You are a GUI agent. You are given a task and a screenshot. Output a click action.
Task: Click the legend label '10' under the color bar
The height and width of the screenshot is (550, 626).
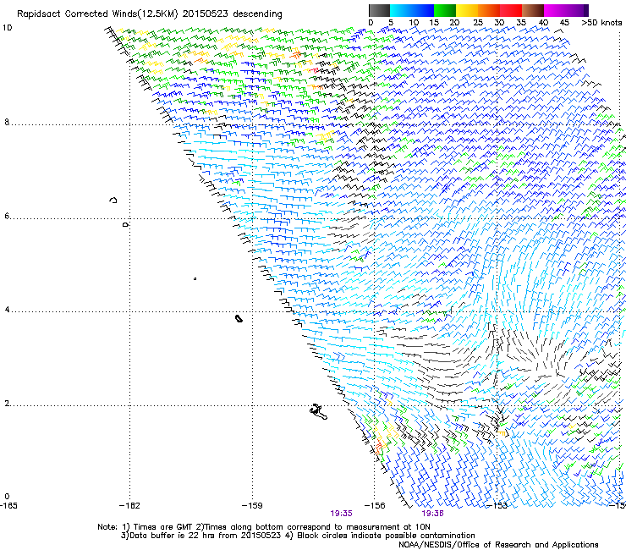click(414, 23)
